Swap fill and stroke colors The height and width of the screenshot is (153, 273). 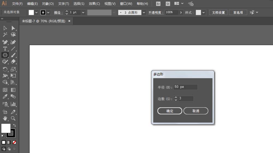(x=14, y=125)
